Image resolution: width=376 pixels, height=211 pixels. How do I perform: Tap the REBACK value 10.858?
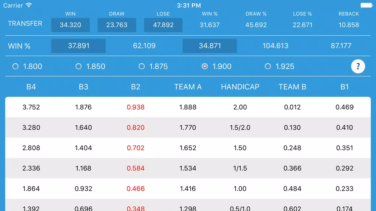click(349, 25)
